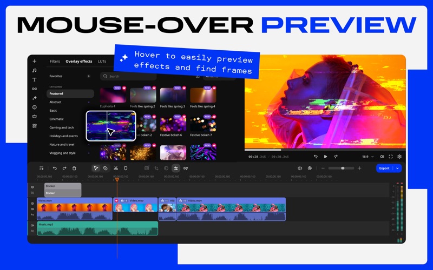
Task: Select the arrow pointer tool
Action: tap(96, 168)
